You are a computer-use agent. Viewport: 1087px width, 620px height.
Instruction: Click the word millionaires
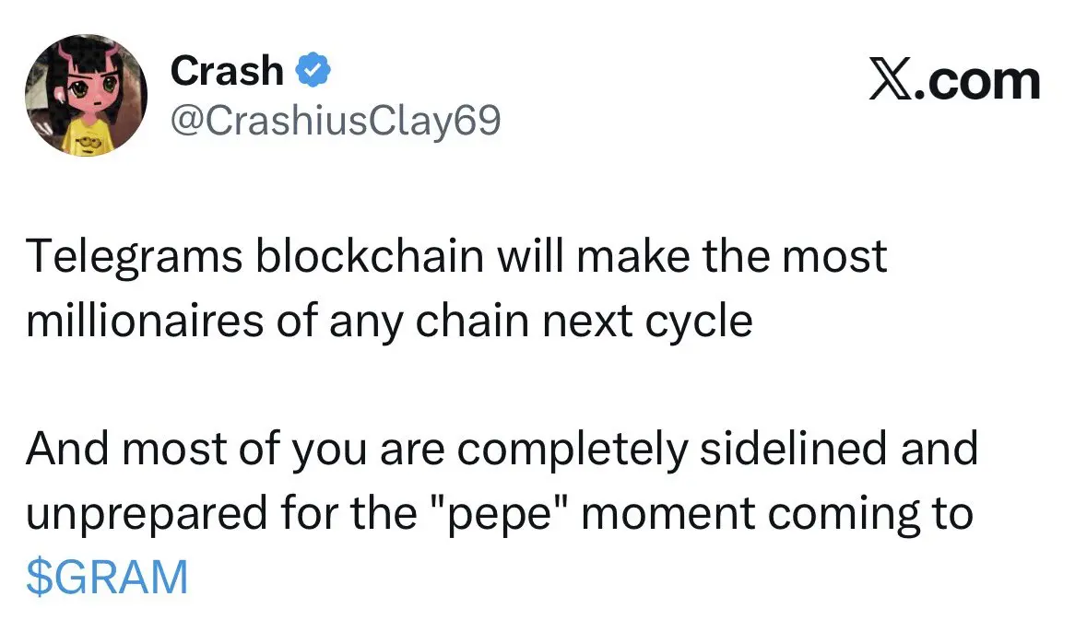145,321
